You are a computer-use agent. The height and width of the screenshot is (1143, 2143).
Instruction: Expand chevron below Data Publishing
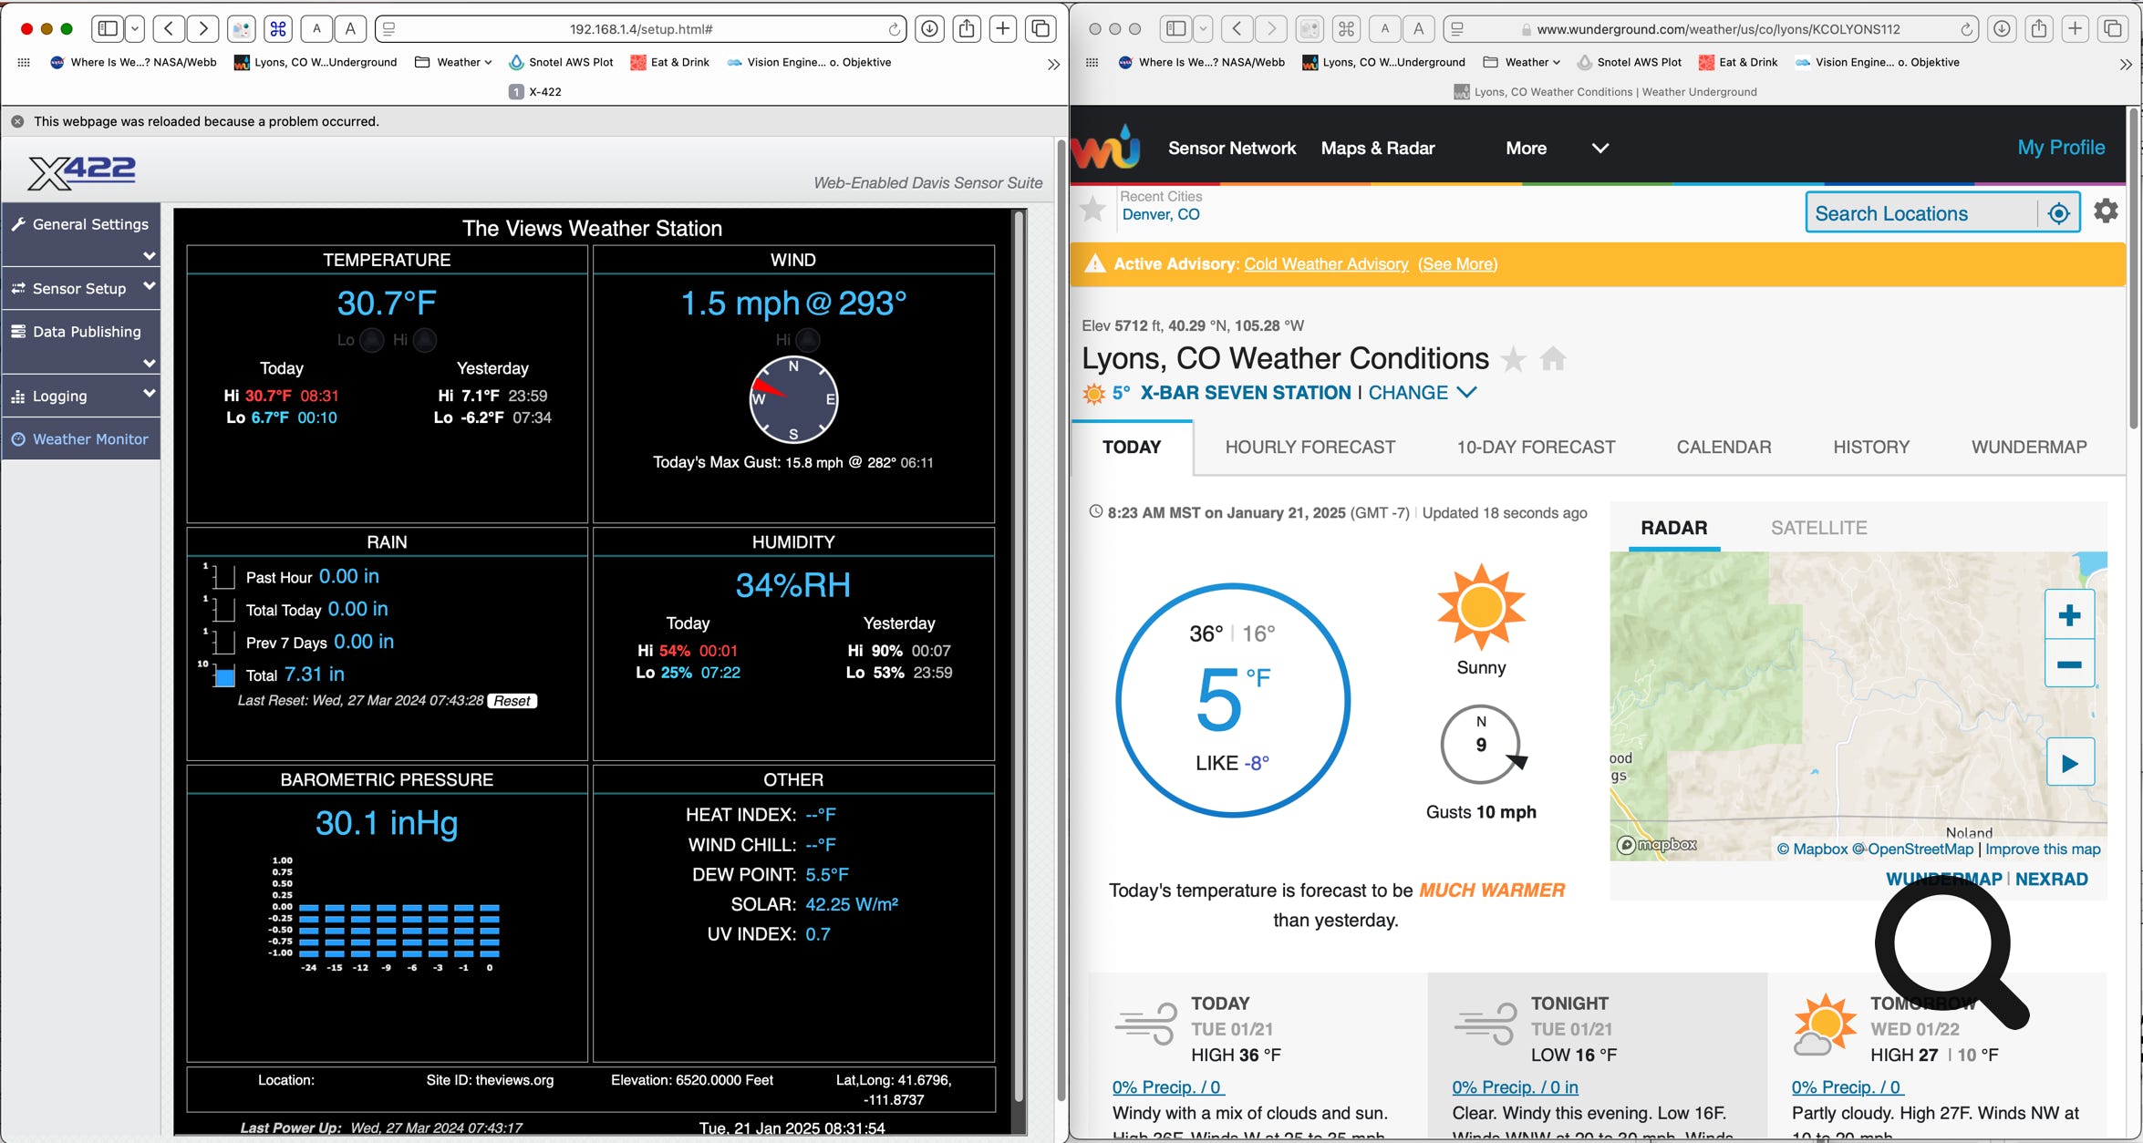click(x=150, y=363)
